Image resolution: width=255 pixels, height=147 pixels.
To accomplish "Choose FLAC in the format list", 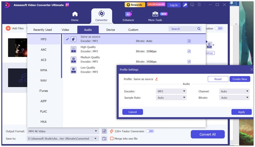I will [x=44, y=111].
